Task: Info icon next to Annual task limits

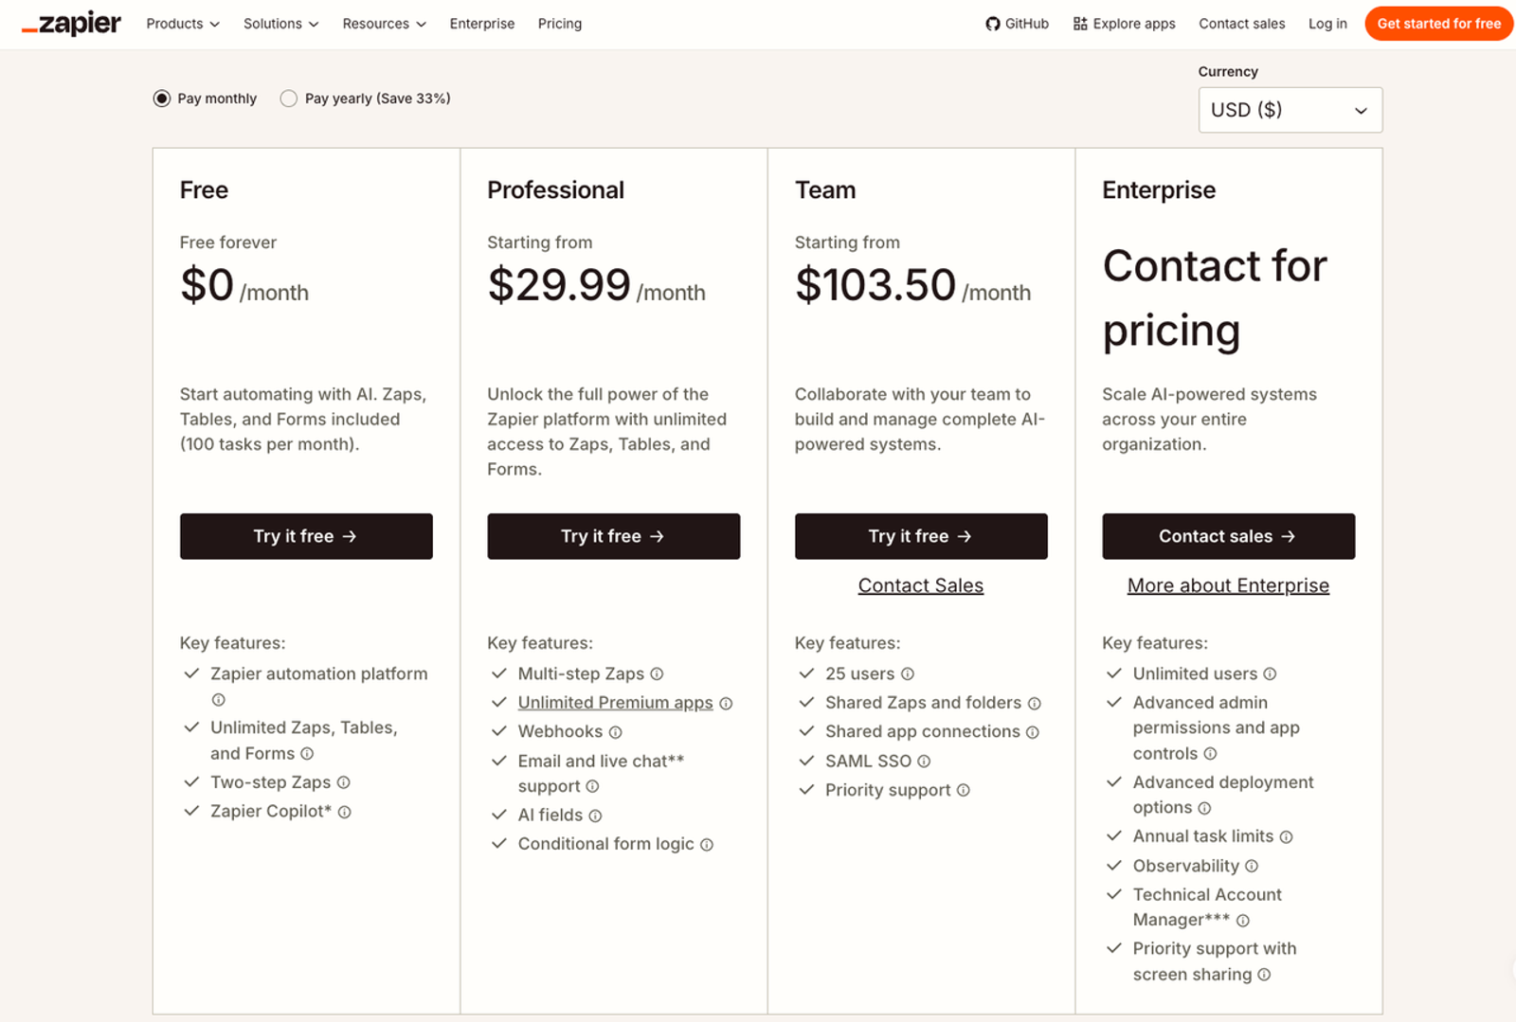Action: pos(1286,837)
